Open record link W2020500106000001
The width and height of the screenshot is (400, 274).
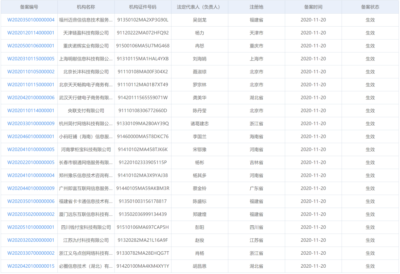pyautogui.click(x=31, y=46)
